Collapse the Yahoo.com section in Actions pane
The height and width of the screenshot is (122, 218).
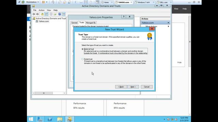(x=168, y=23)
